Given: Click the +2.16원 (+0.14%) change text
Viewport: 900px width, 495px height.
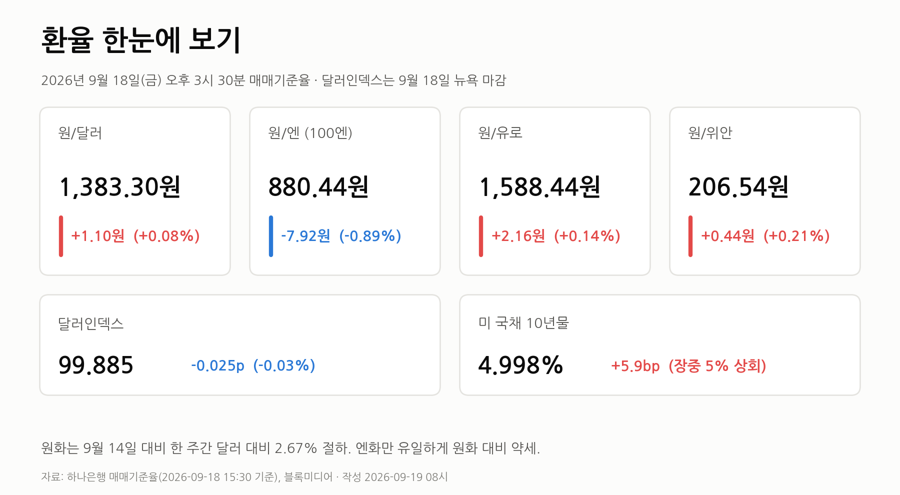Looking at the screenshot, I should pos(556,236).
